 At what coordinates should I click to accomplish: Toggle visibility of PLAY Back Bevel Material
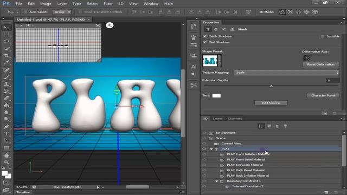click(204, 170)
